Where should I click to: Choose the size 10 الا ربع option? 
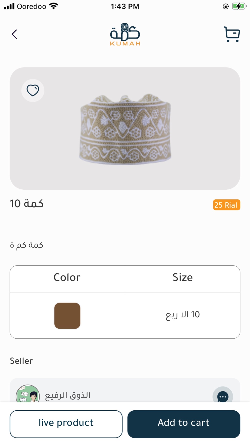(182, 315)
